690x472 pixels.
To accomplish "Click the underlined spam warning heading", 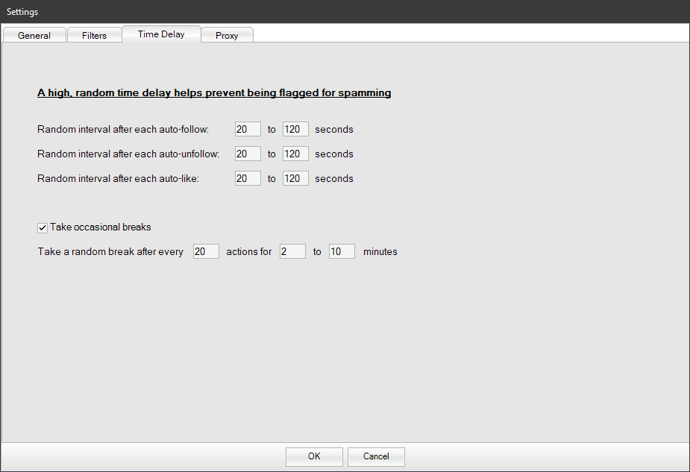I will 214,93.
